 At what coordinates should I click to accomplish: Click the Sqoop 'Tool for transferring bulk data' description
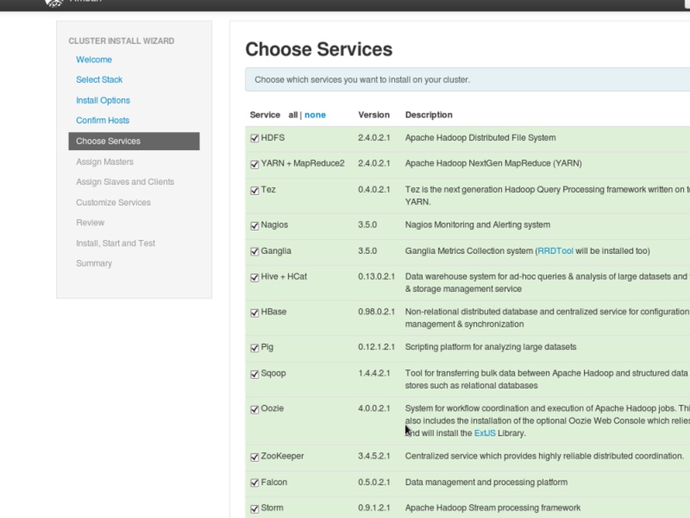(x=547, y=379)
